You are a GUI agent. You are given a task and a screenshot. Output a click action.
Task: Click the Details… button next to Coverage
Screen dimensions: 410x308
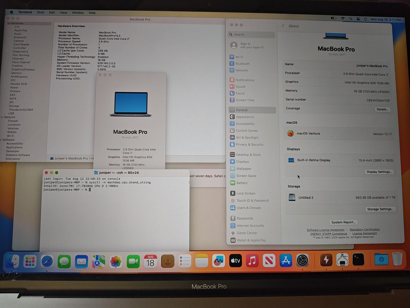click(x=382, y=110)
